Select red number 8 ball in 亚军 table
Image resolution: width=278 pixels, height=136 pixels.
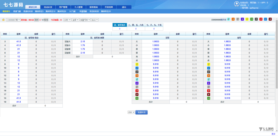[x=208, y=91]
